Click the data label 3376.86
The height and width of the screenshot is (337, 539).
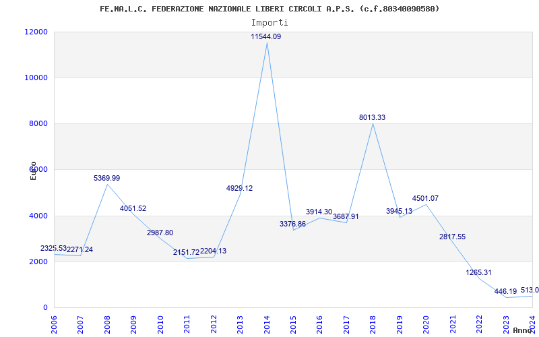[292, 224]
